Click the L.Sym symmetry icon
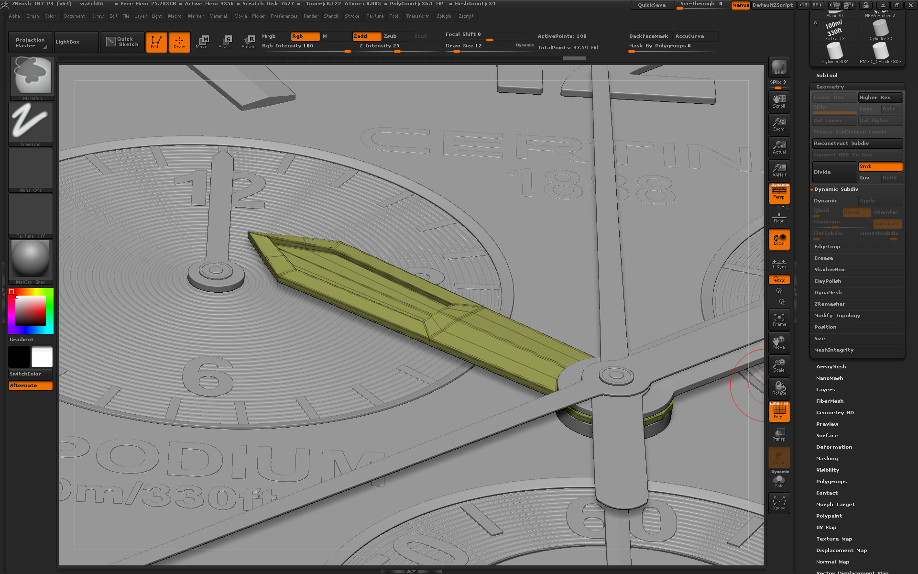Viewport: 918px width, 574px height. [779, 264]
